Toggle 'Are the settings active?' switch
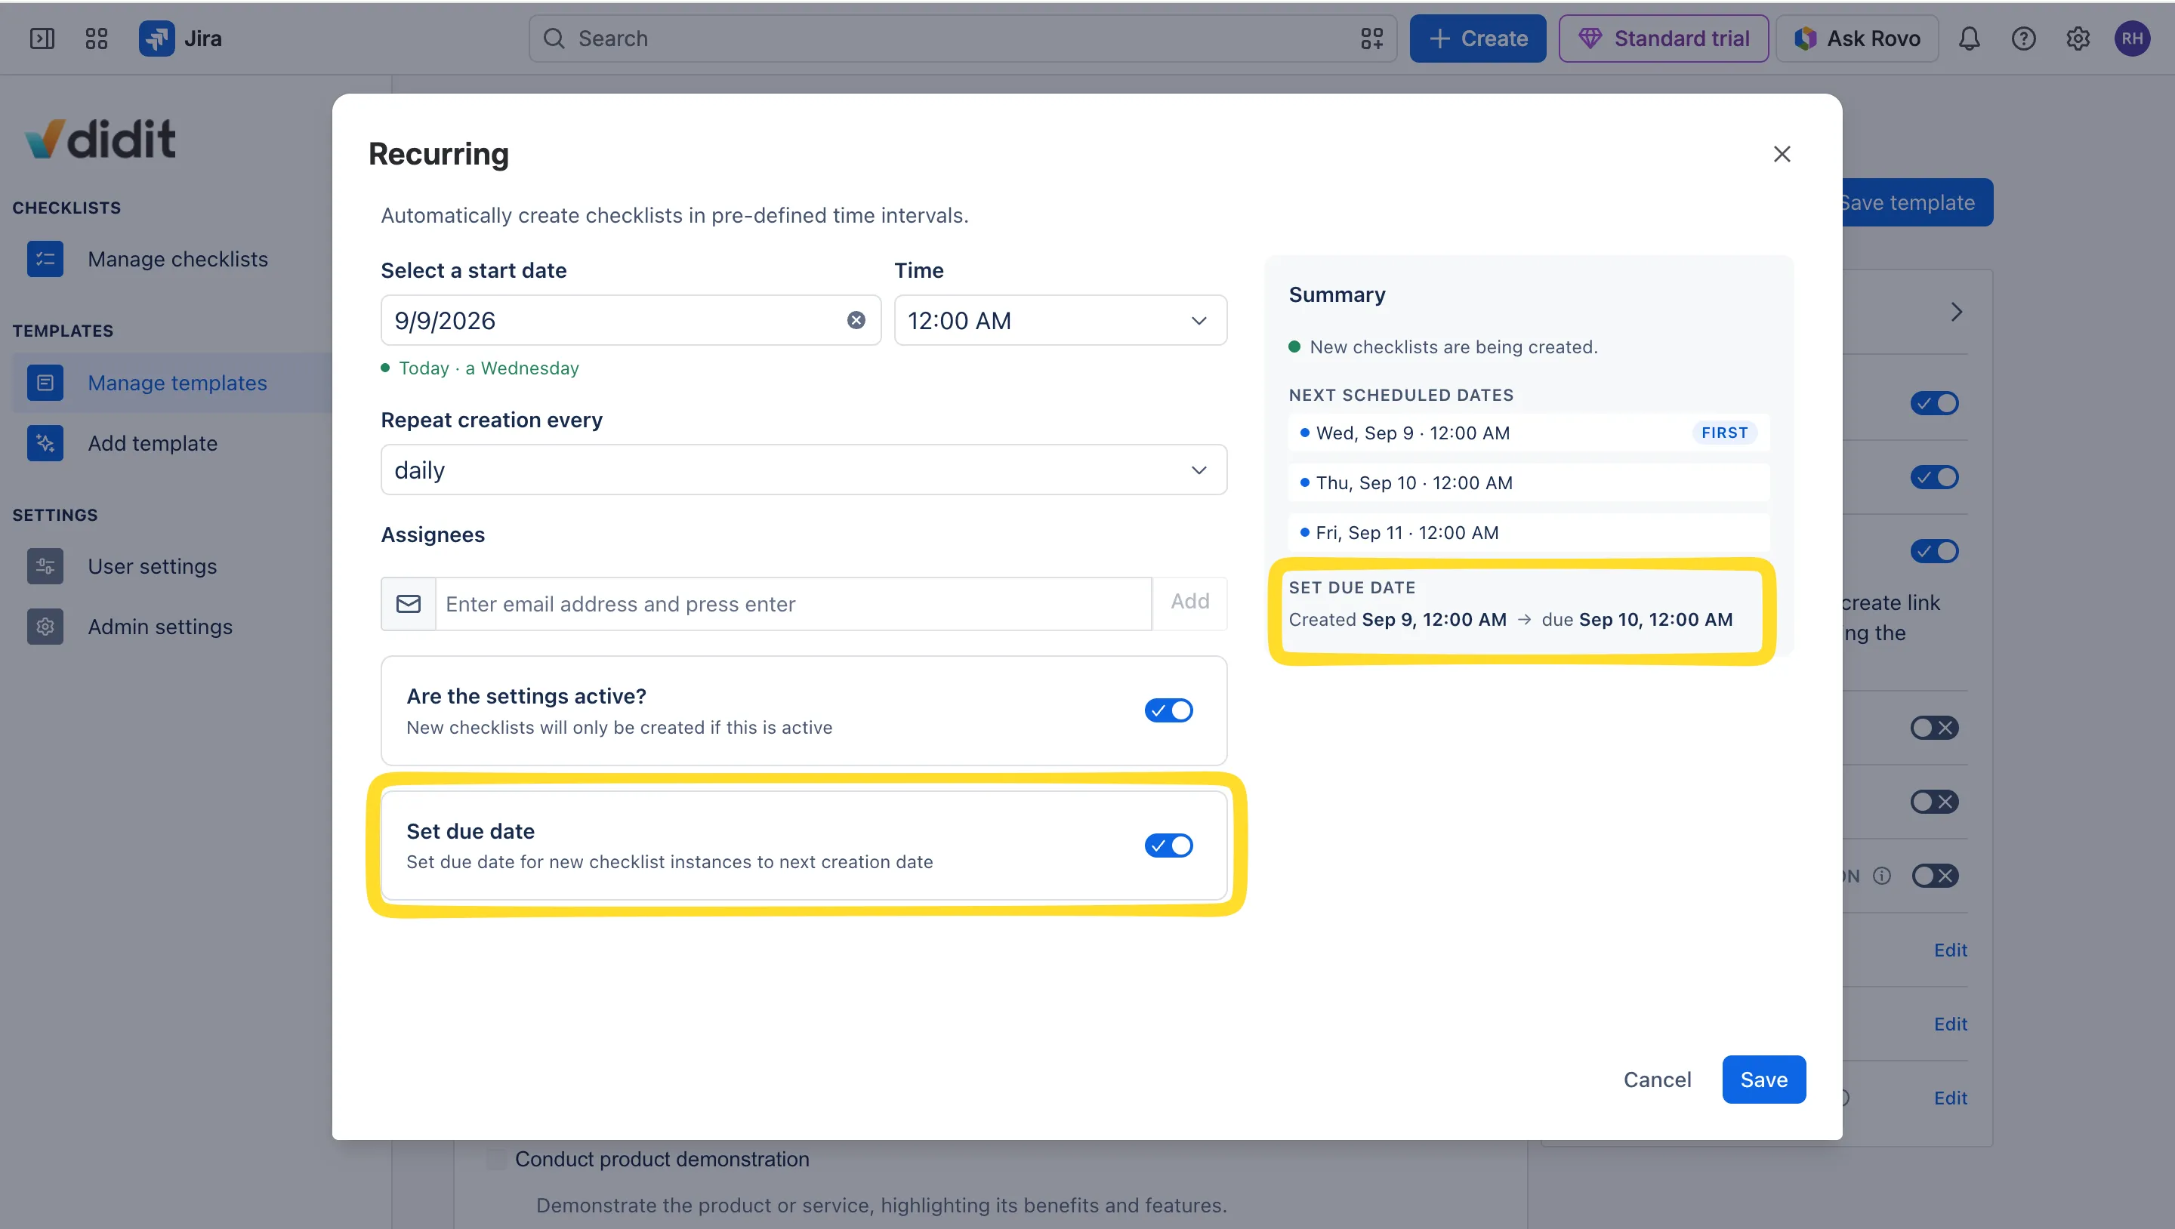Viewport: 2175px width, 1229px height. pos(1168,710)
